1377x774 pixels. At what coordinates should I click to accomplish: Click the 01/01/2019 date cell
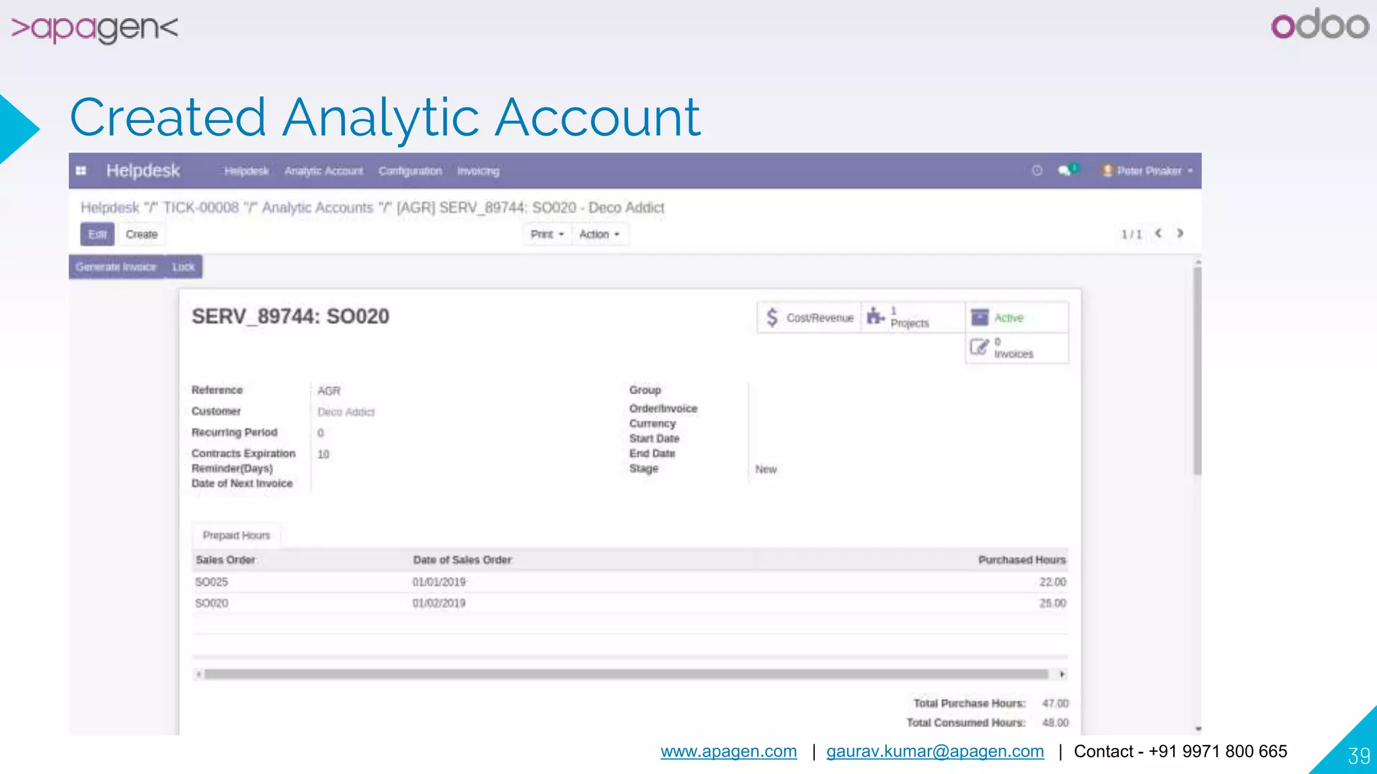439,582
